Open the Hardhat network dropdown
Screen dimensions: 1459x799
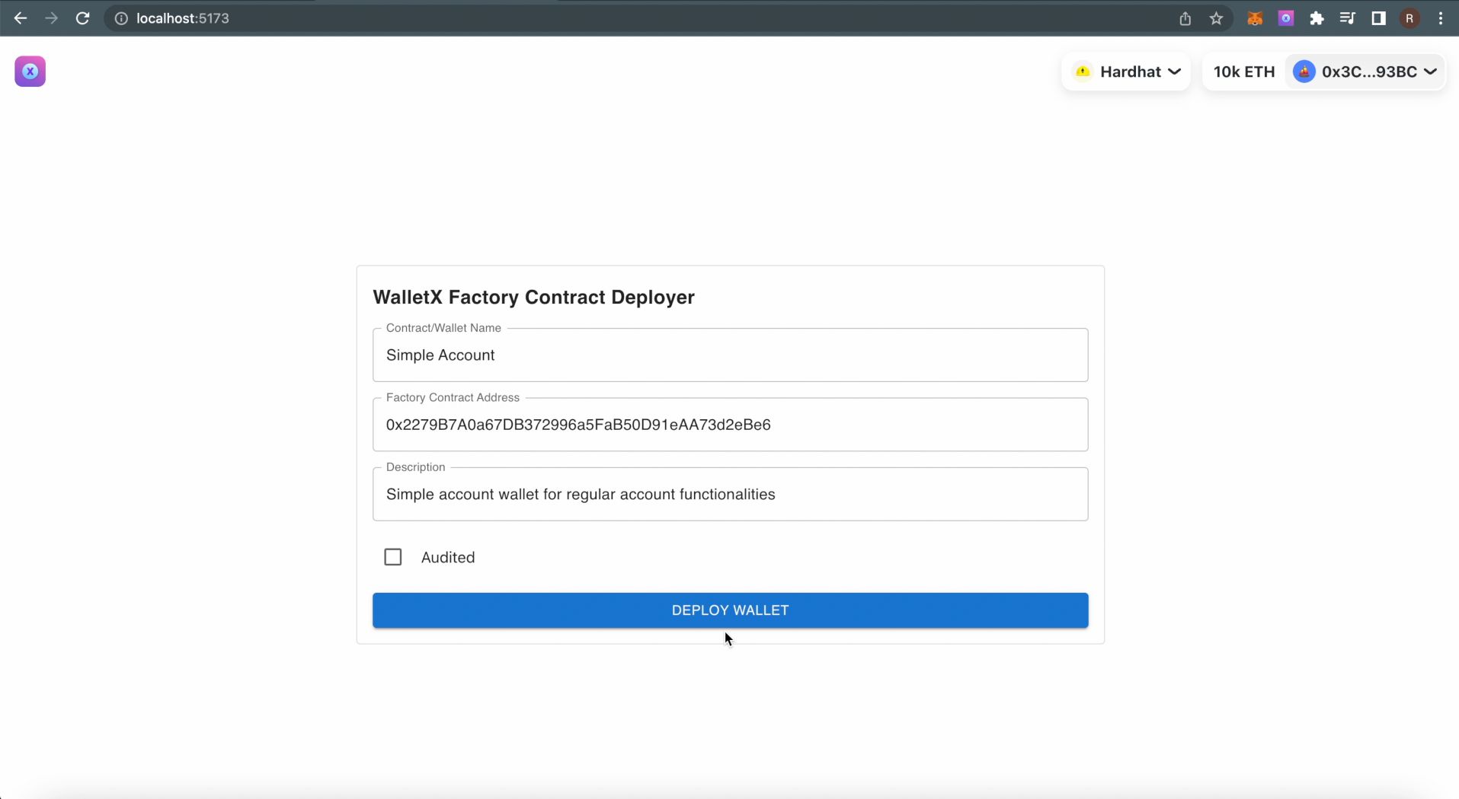point(1126,72)
